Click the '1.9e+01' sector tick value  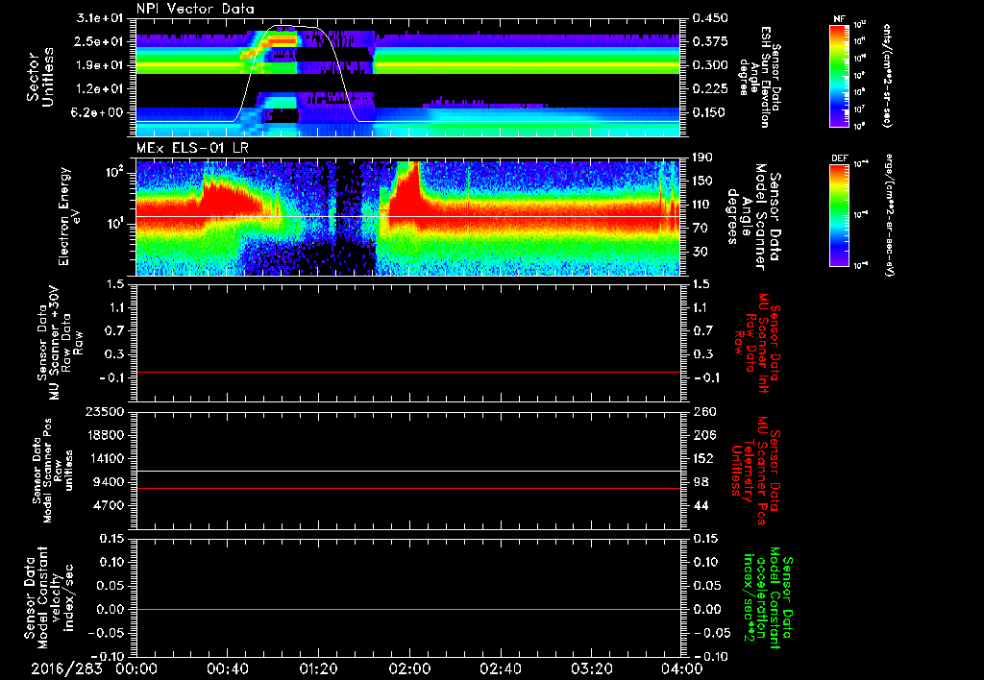pyautogui.click(x=100, y=65)
